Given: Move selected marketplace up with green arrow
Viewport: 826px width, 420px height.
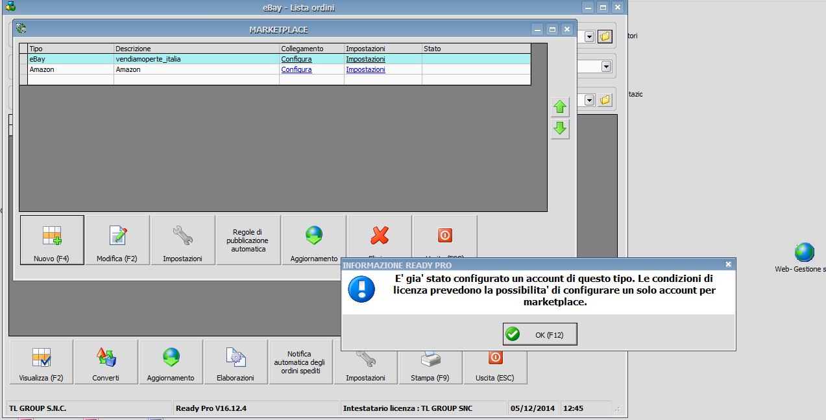Looking at the screenshot, I should click(560, 107).
